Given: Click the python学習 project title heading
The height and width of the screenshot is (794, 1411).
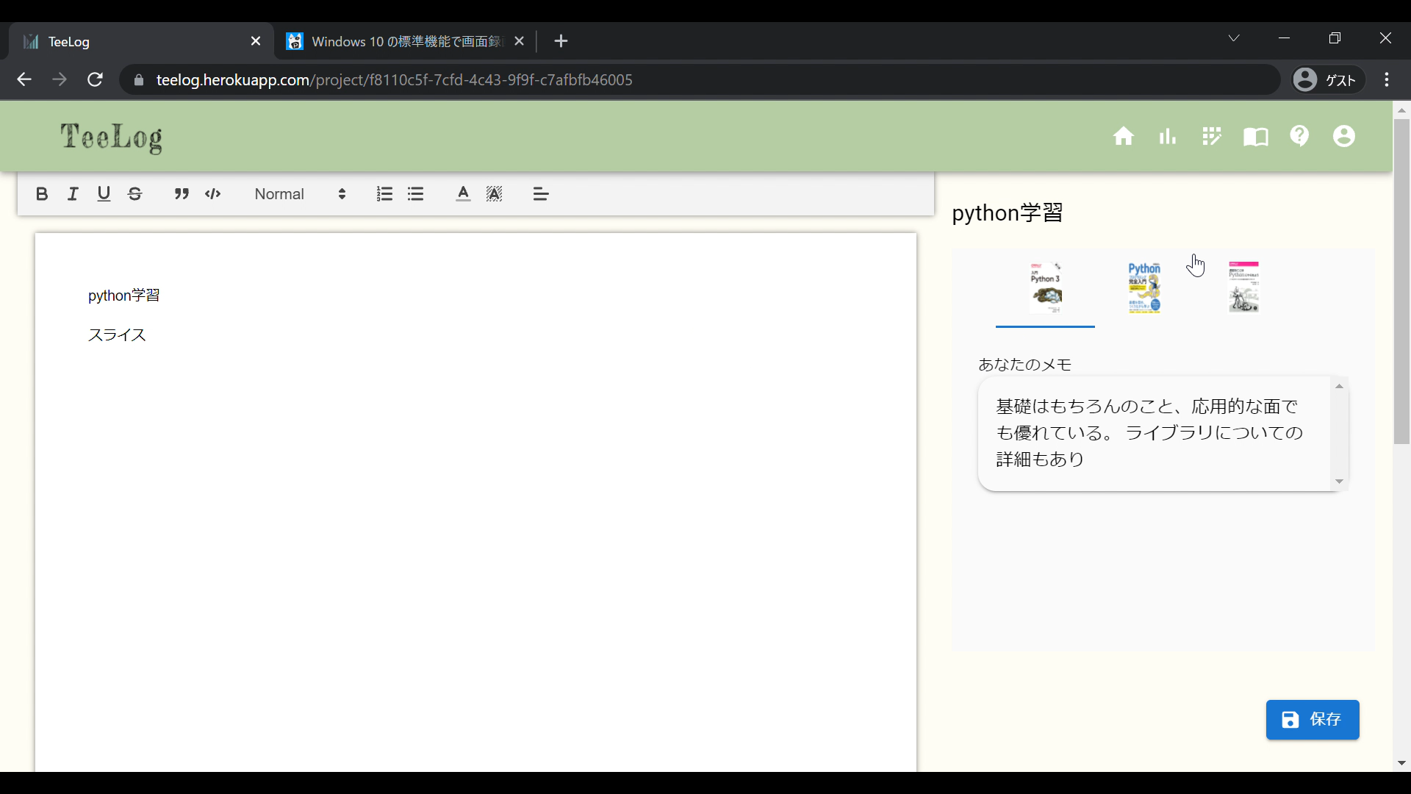Looking at the screenshot, I should (1008, 213).
